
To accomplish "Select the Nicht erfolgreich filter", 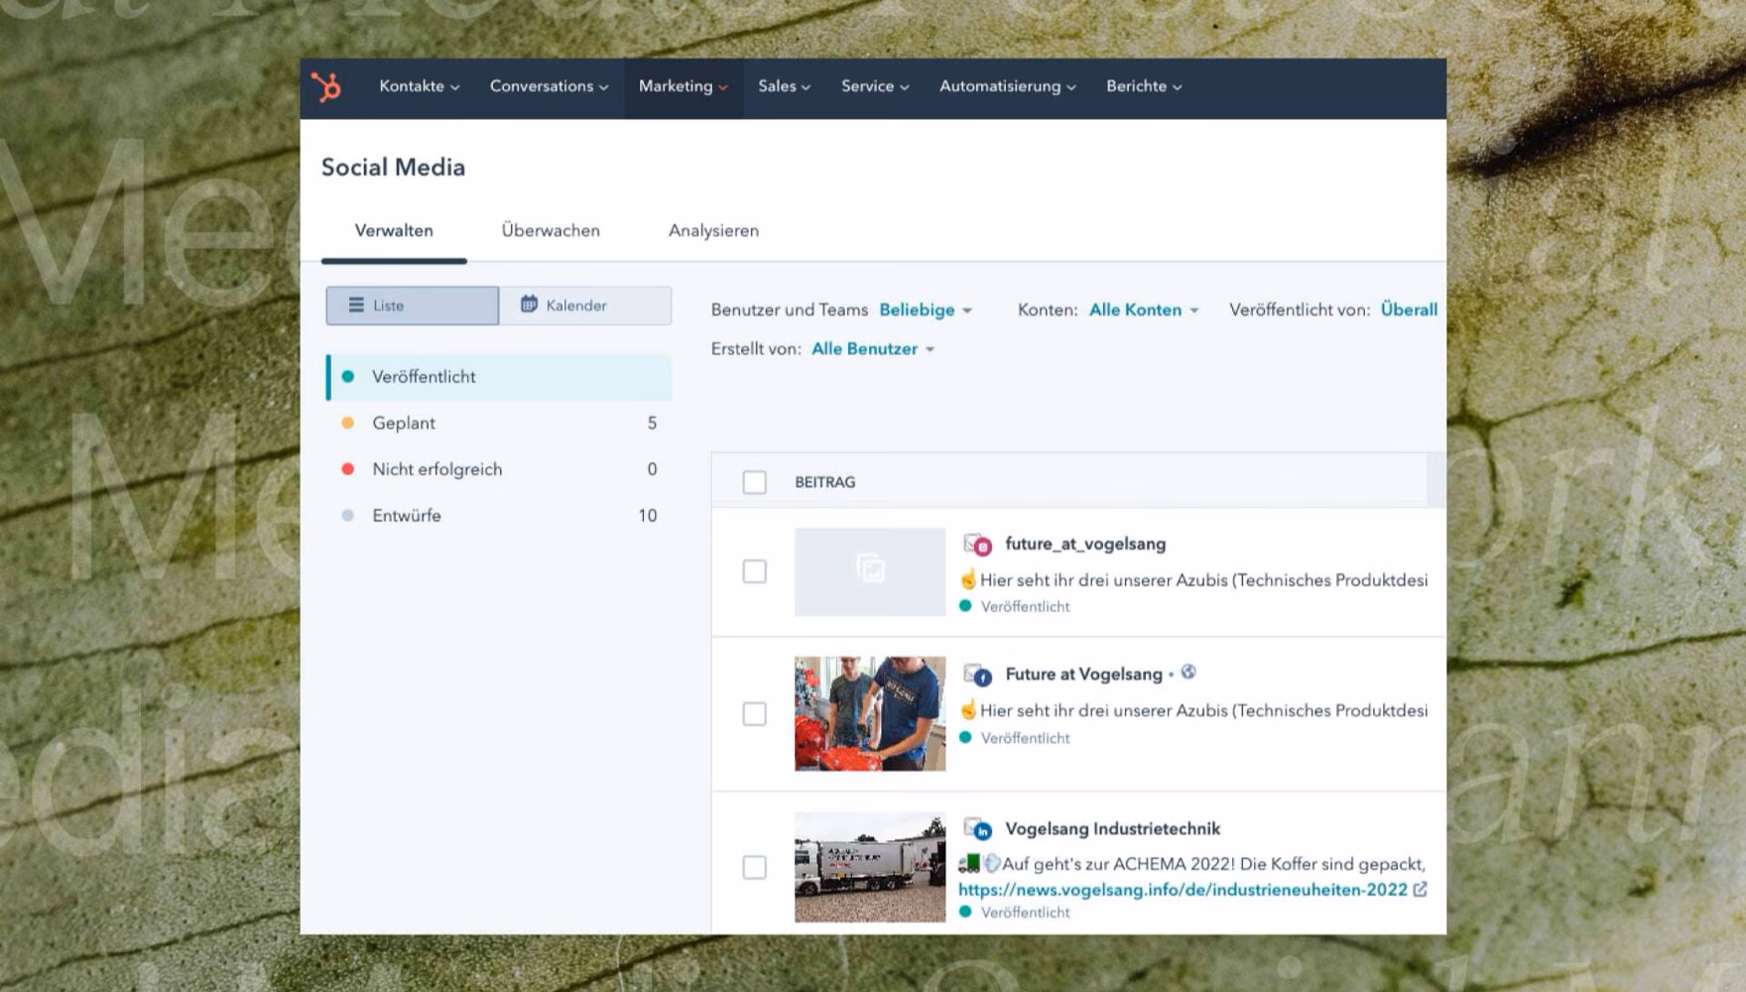I will (499, 469).
